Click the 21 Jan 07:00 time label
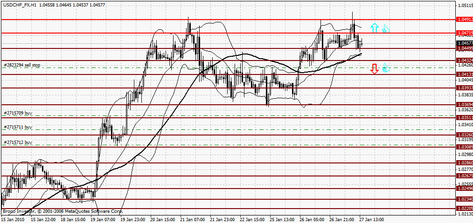 coord(192,220)
